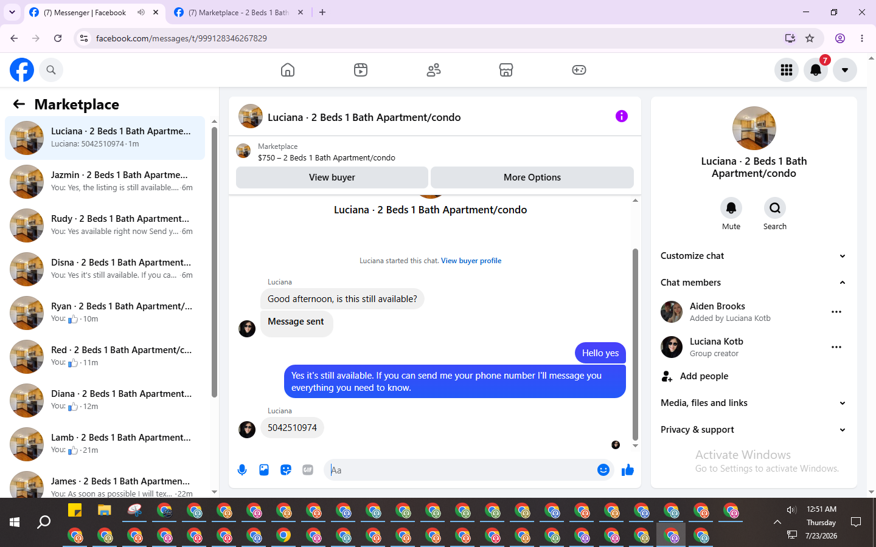This screenshot has height=547, width=876.
Task: Open the Disna 2 Beds conversation
Action: pyautogui.click(x=105, y=269)
